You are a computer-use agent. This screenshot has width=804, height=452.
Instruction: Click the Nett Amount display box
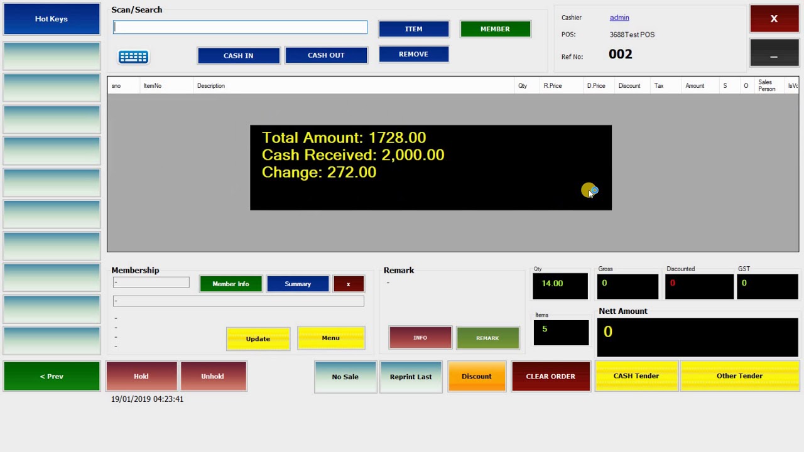pos(697,337)
